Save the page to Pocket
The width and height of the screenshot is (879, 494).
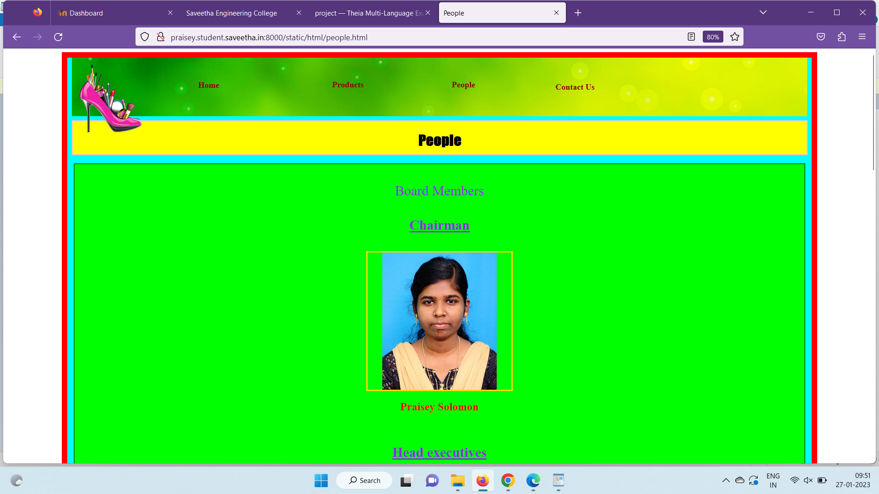[821, 37]
